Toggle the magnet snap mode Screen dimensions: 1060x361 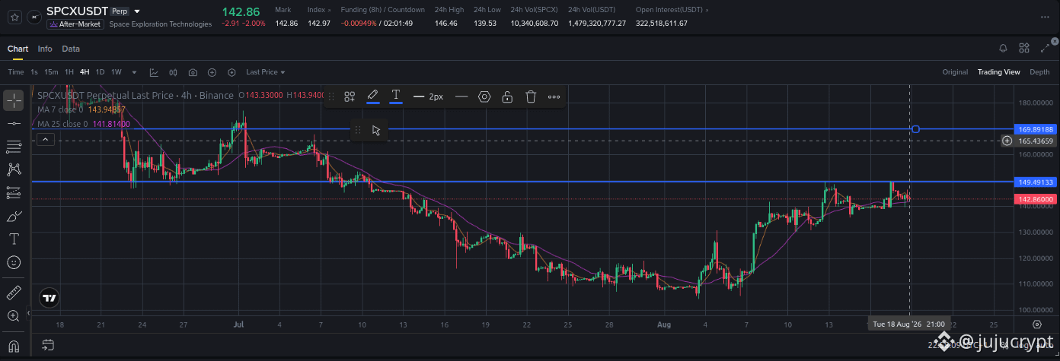pyautogui.click(x=14, y=346)
